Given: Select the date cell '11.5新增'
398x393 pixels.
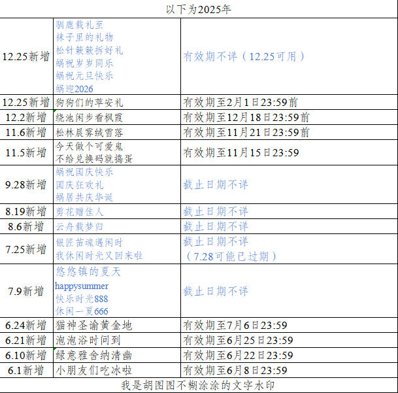Looking at the screenshot, I should pyautogui.click(x=26, y=152).
